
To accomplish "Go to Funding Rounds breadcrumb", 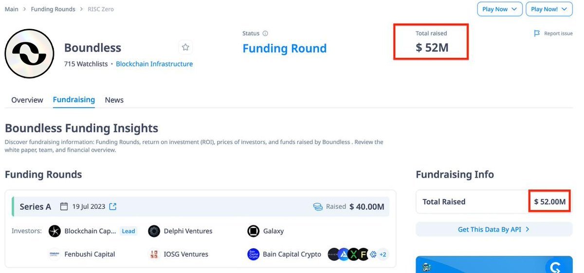I will pyautogui.click(x=53, y=9).
